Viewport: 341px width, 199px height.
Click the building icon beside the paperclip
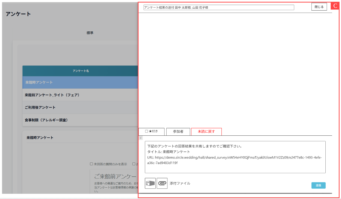pyautogui.click(x=150, y=183)
